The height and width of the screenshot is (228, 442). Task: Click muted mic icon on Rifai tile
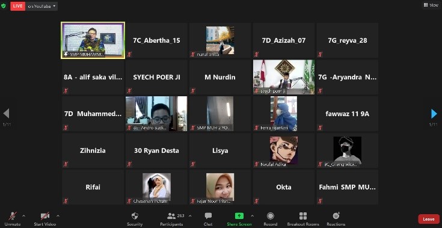[x=66, y=201]
